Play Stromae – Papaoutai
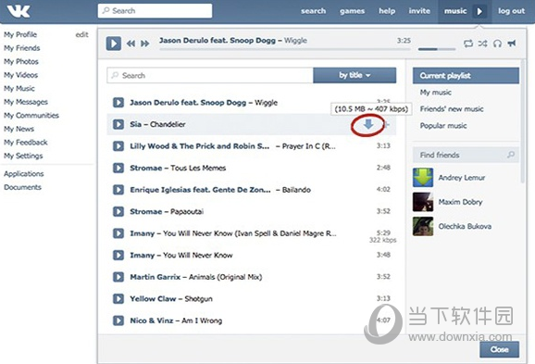 118,212
